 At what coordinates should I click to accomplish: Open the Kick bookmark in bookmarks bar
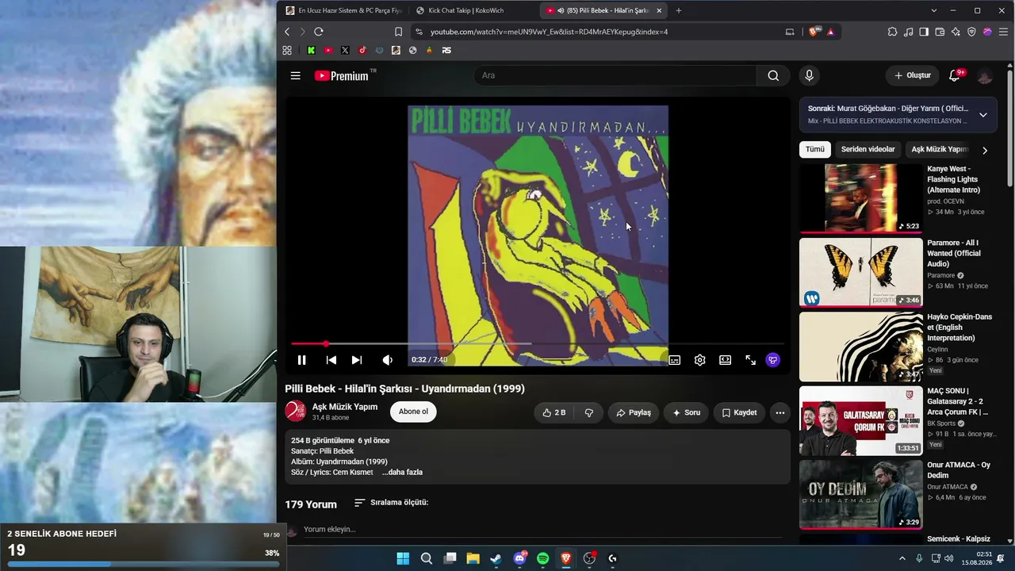coord(311,50)
